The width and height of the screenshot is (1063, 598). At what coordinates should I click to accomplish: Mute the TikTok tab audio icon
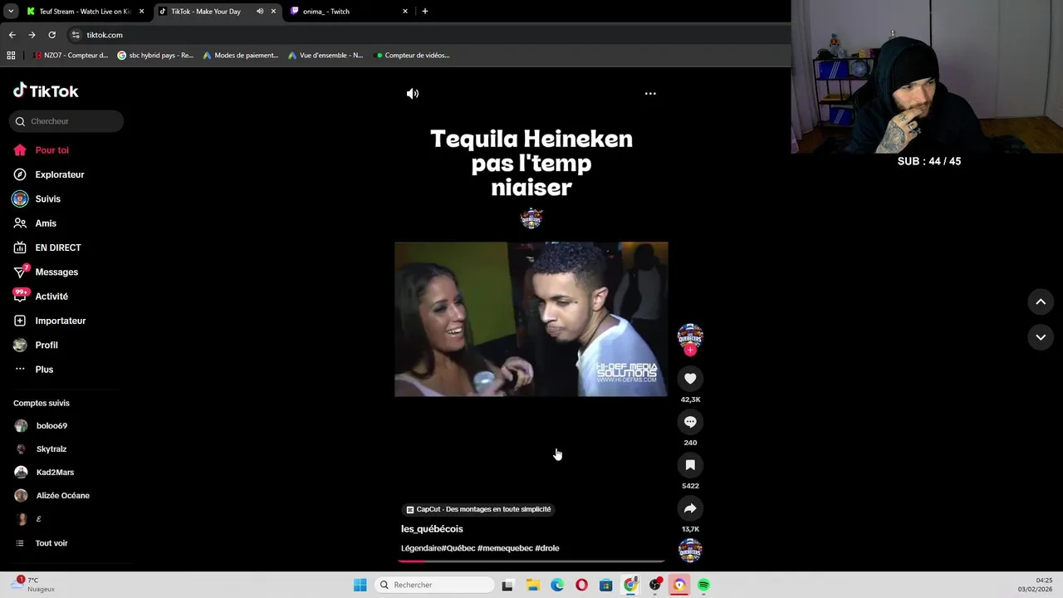click(x=260, y=12)
